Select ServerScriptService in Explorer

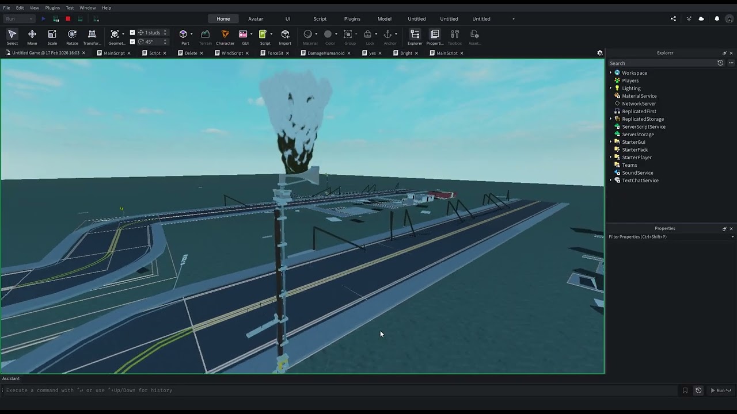644,126
